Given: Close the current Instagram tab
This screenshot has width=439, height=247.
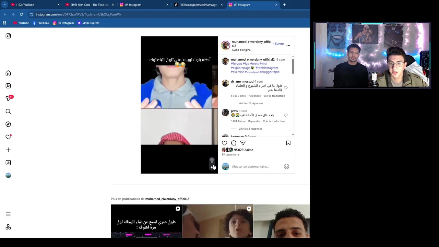Looking at the screenshot, I should [276, 5].
